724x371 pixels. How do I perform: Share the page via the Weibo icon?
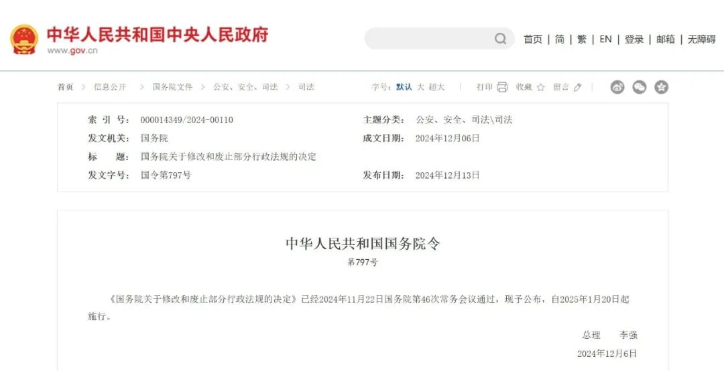[x=617, y=87]
